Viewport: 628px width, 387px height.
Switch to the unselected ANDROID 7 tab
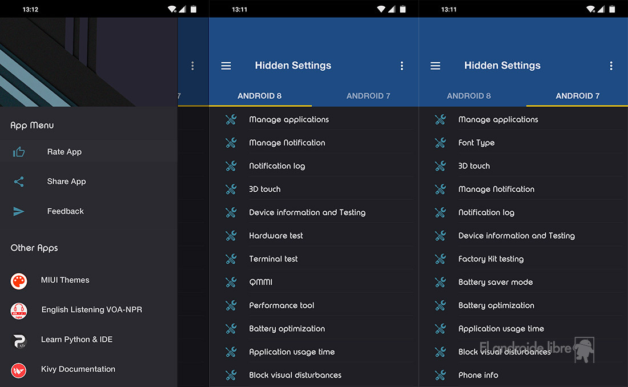(368, 96)
